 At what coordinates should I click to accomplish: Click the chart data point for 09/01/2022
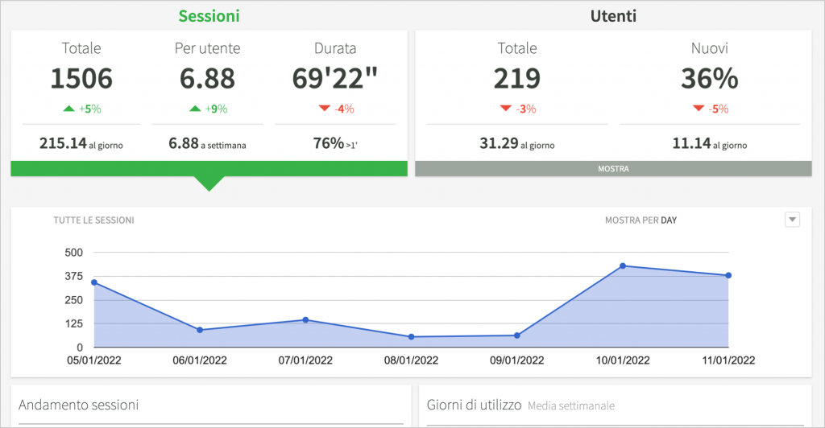click(517, 335)
